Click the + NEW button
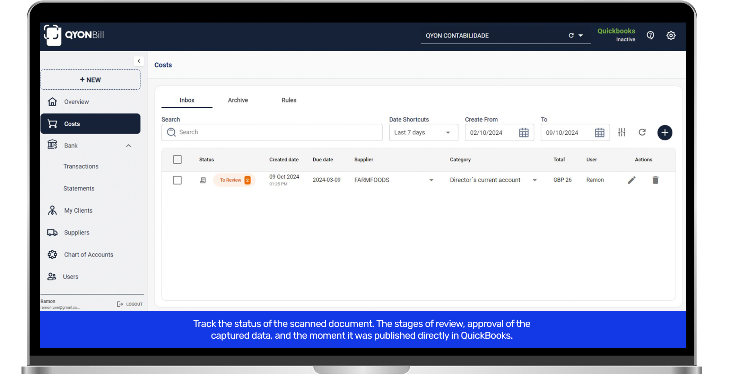 click(90, 80)
